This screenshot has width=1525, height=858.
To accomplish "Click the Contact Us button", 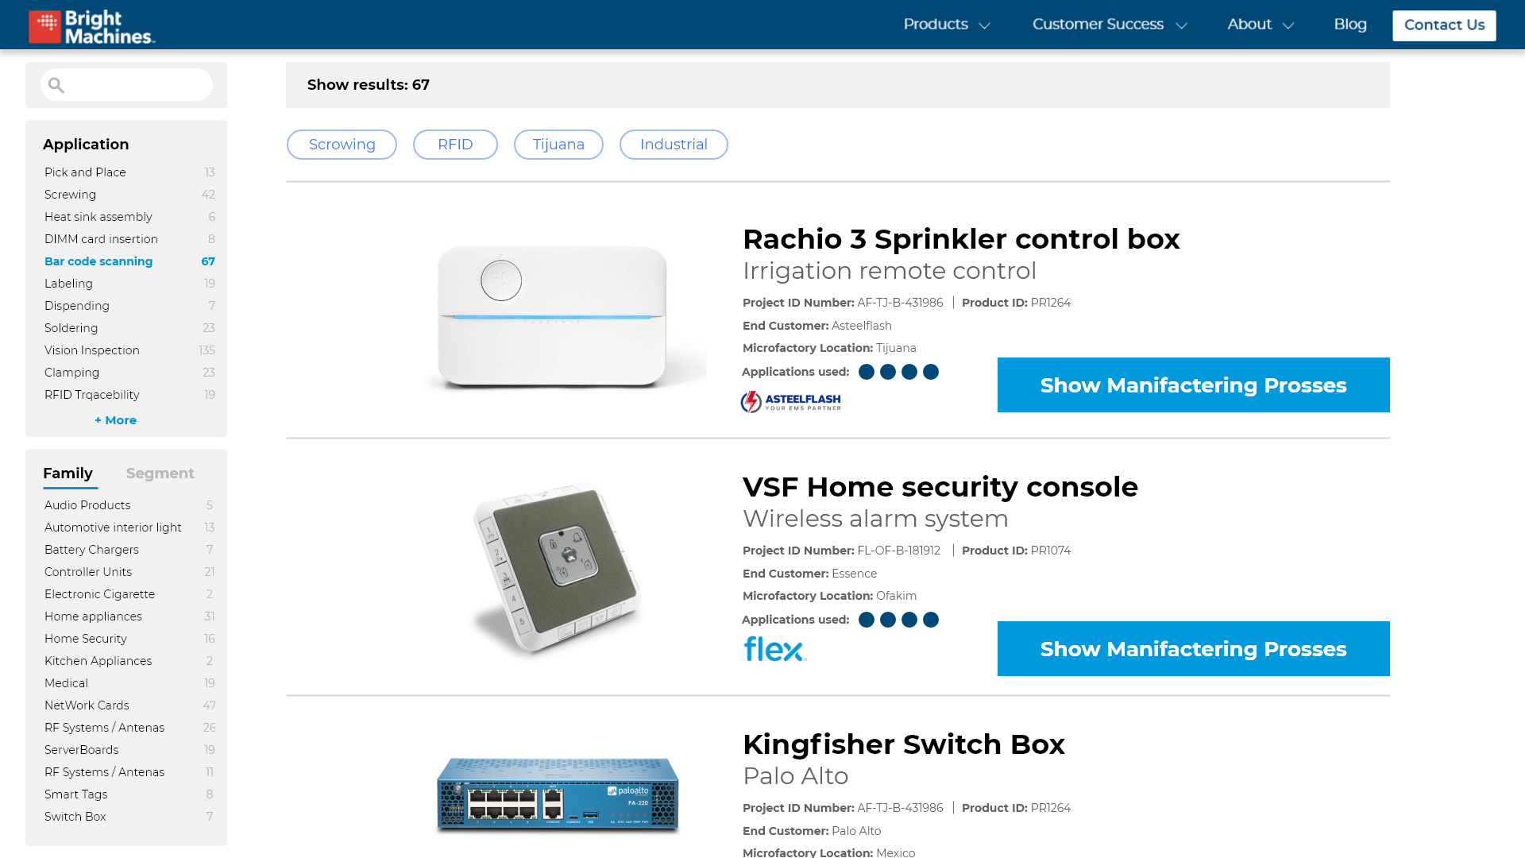I will click(1444, 25).
